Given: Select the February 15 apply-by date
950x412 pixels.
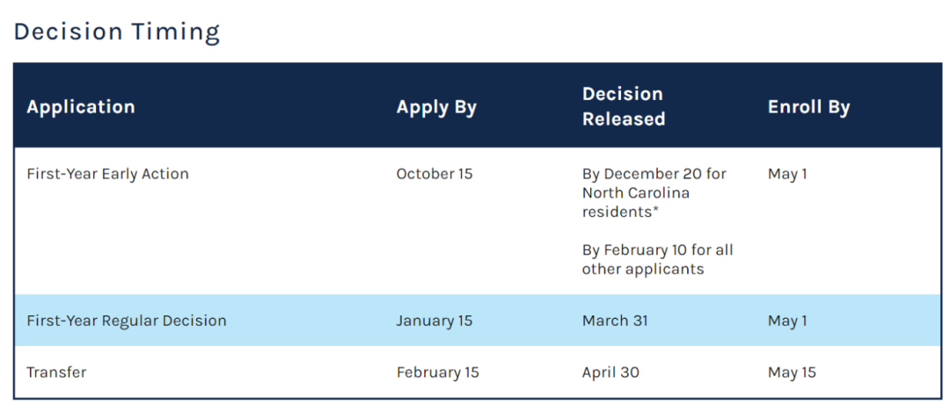Looking at the screenshot, I should pyautogui.click(x=437, y=372).
